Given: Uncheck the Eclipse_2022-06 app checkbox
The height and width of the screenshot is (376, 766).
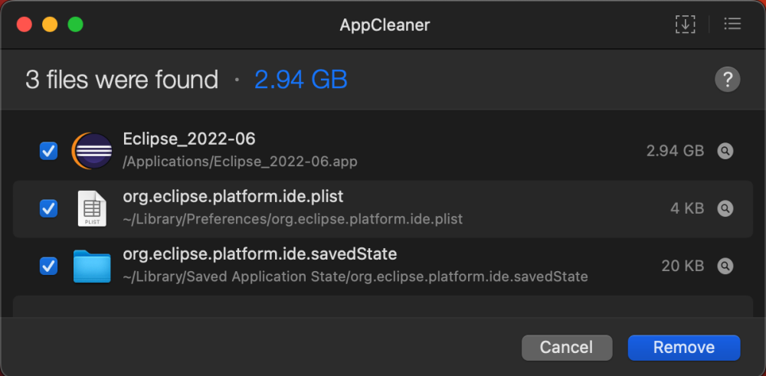Looking at the screenshot, I should coord(48,151).
